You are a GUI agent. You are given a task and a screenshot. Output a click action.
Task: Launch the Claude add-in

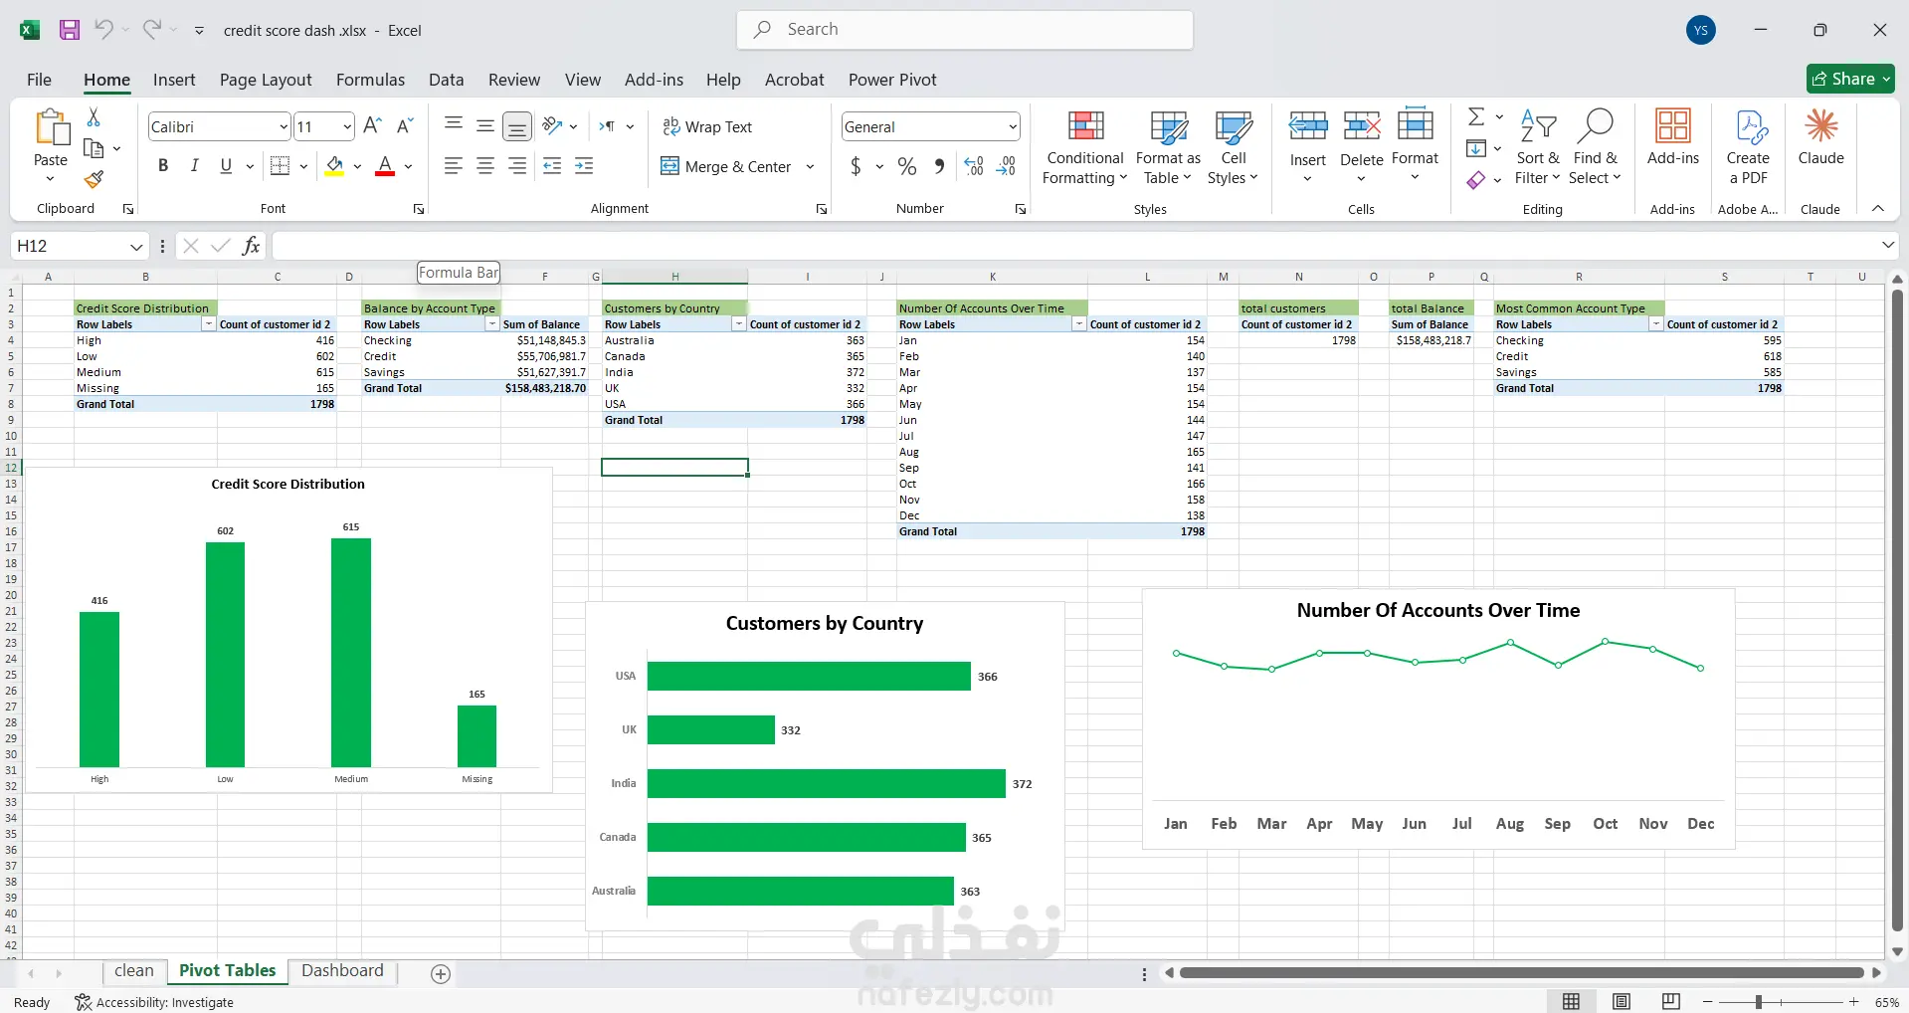pyautogui.click(x=1821, y=137)
